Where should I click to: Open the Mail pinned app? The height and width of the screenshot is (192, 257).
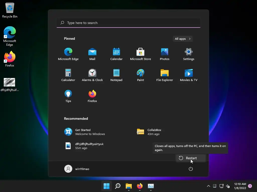(92, 54)
